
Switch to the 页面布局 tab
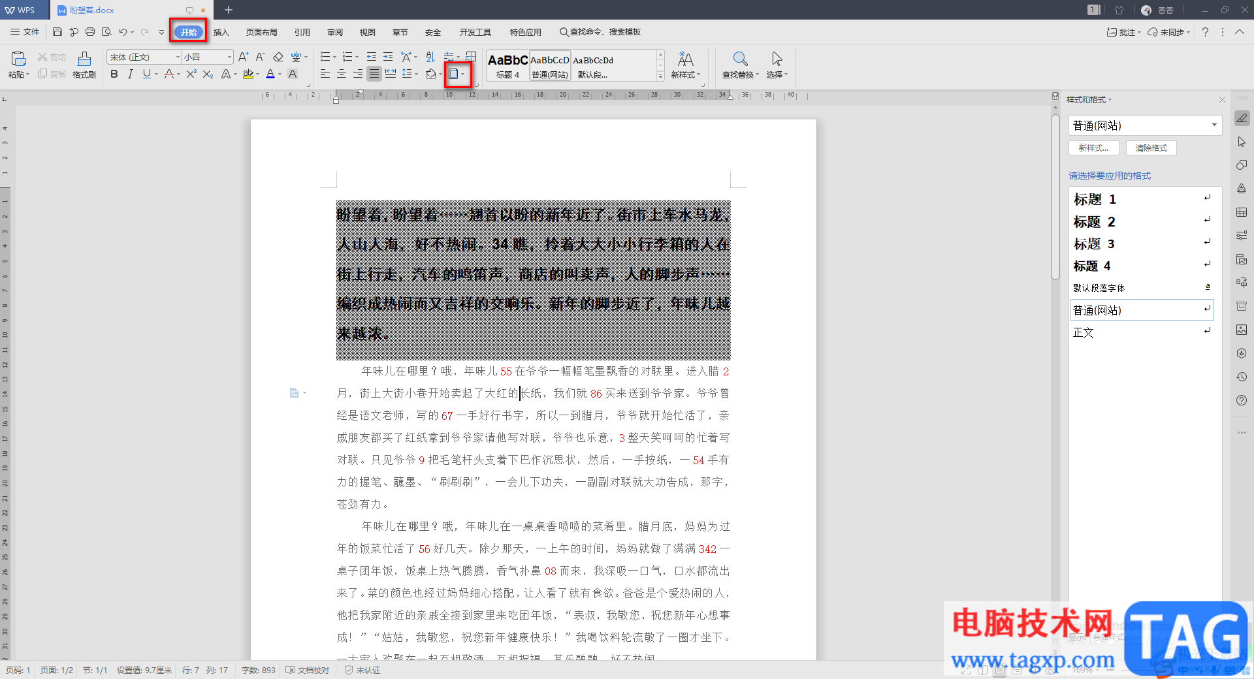pos(261,32)
